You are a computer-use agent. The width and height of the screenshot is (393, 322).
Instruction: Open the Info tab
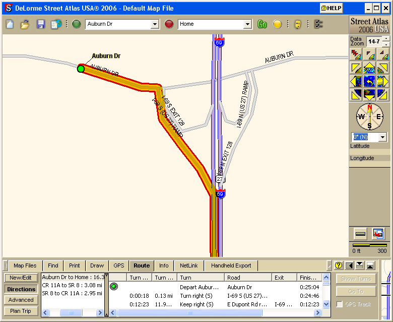click(164, 265)
